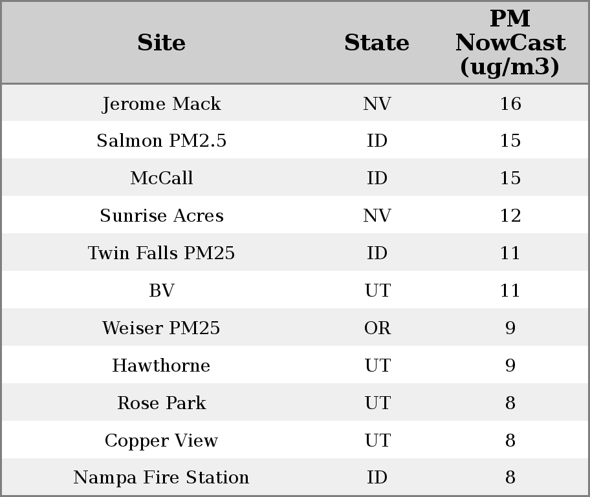Select the ID state cell for Nampa
Viewport: 590px width, 497px height.
coord(377,478)
